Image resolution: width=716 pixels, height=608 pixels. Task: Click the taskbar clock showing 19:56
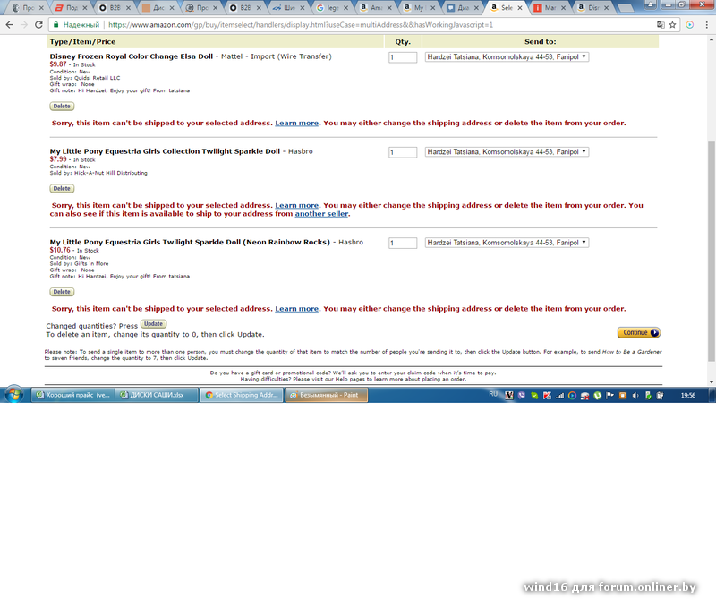click(688, 395)
